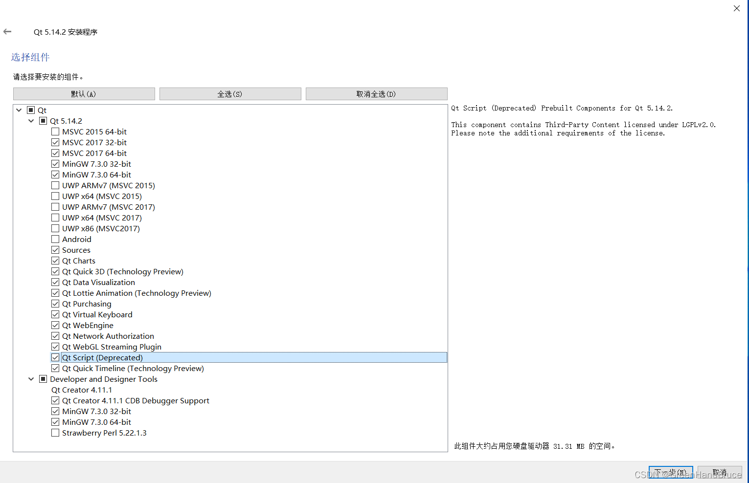The height and width of the screenshot is (483, 749).
Task: Uncheck MinGW 7.3.0 32-bit under Qt 5.14.2
Action: point(55,164)
